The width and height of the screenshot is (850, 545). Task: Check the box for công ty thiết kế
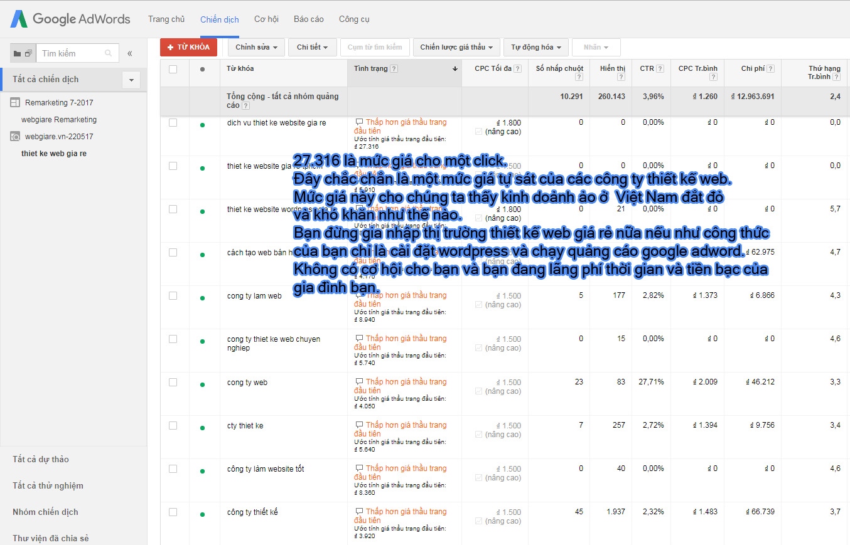coord(173,512)
